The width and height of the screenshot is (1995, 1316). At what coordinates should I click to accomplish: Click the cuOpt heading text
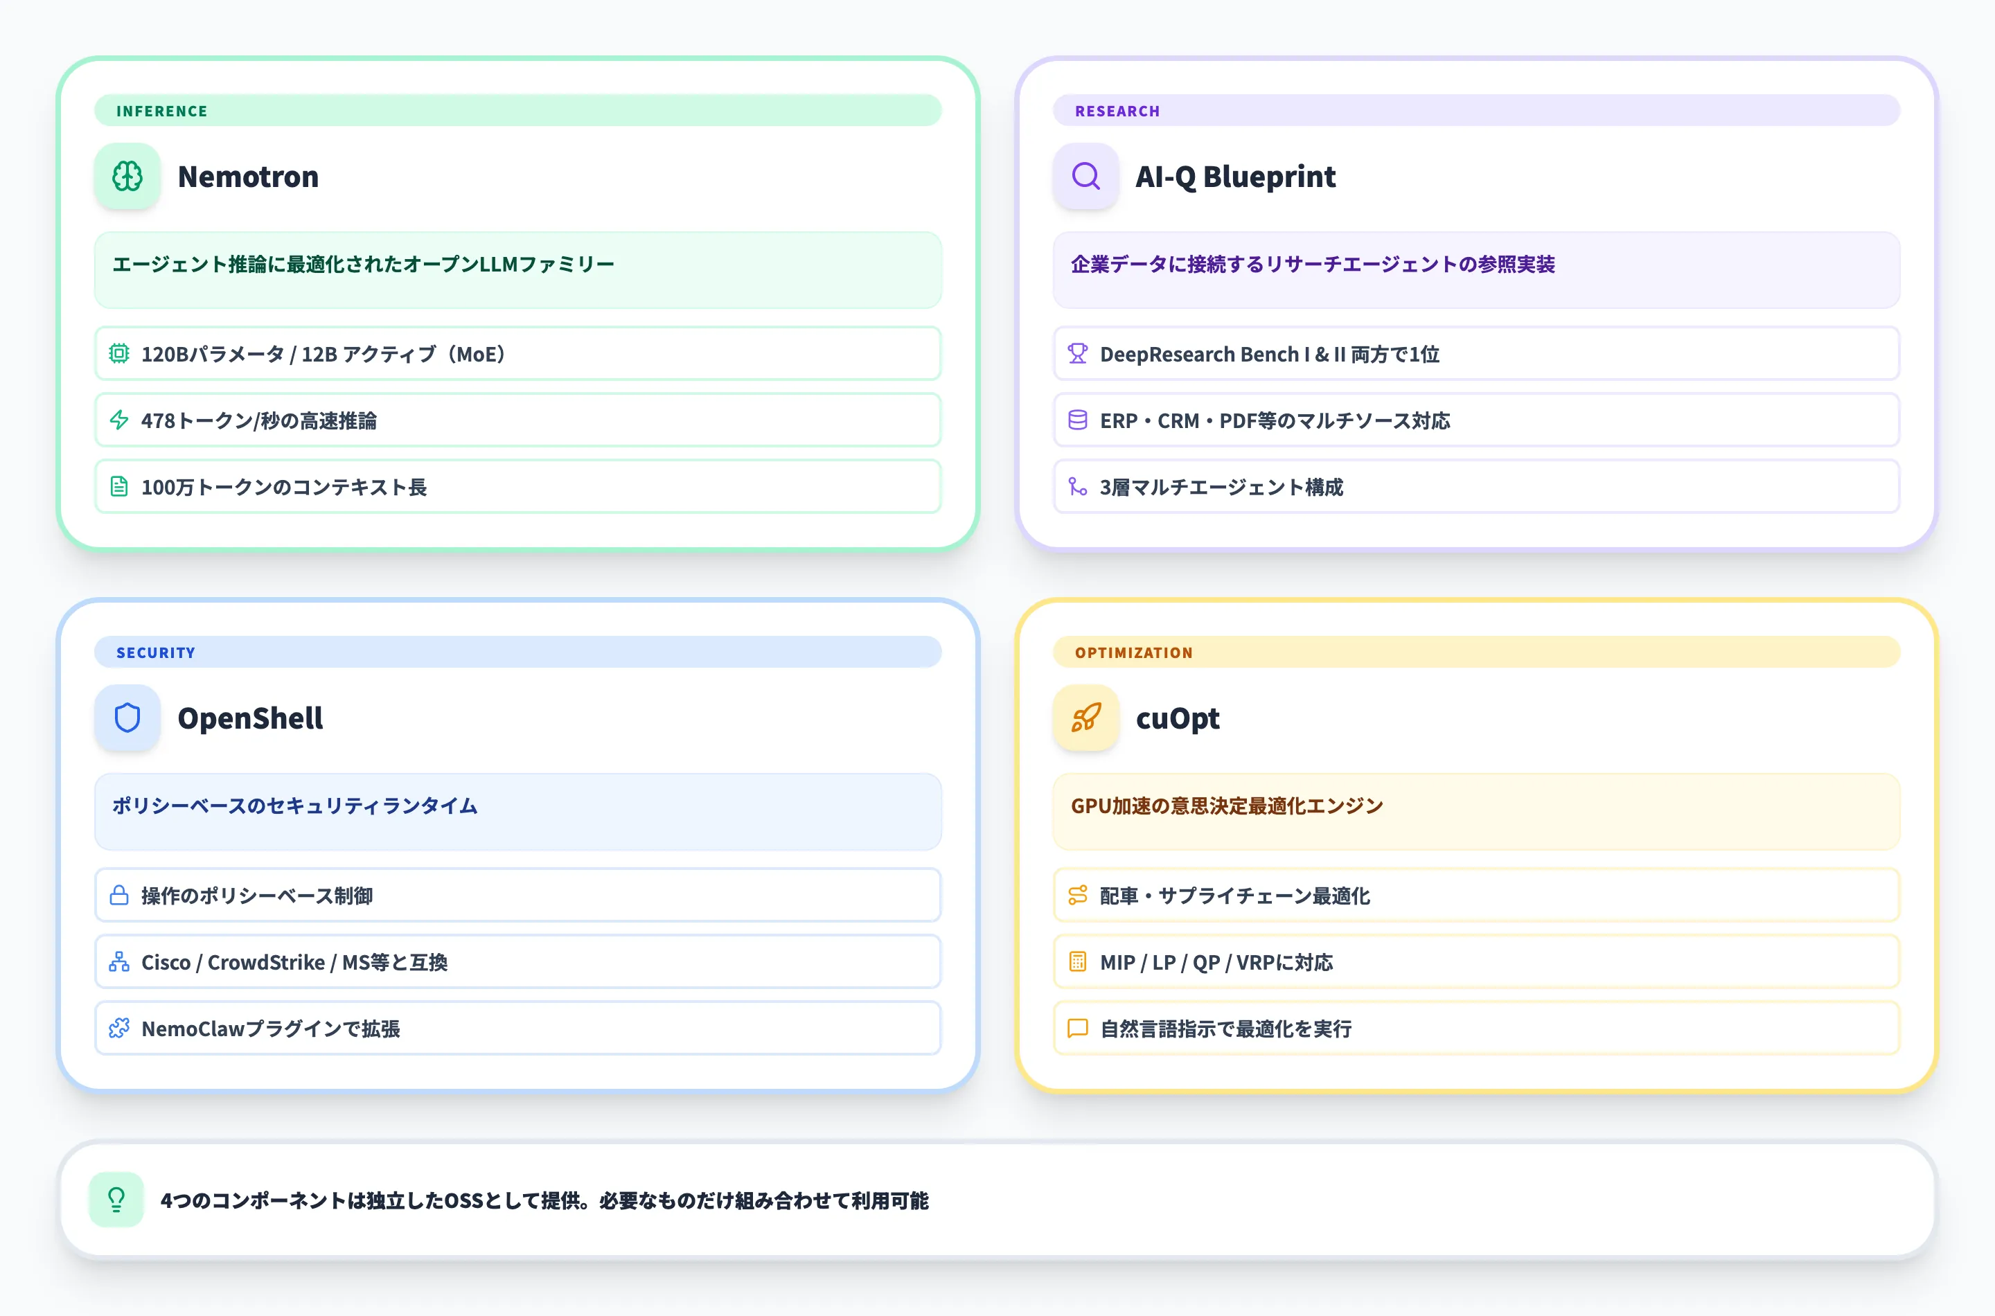click(1177, 718)
